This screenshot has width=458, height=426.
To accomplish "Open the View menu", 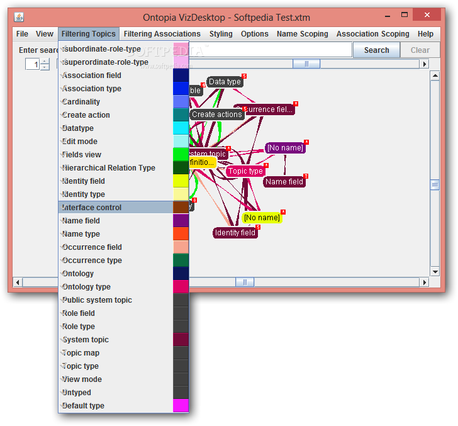I will (x=45, y=34).
